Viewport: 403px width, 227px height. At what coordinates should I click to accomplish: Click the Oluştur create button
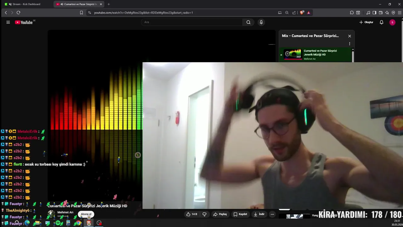366,22
